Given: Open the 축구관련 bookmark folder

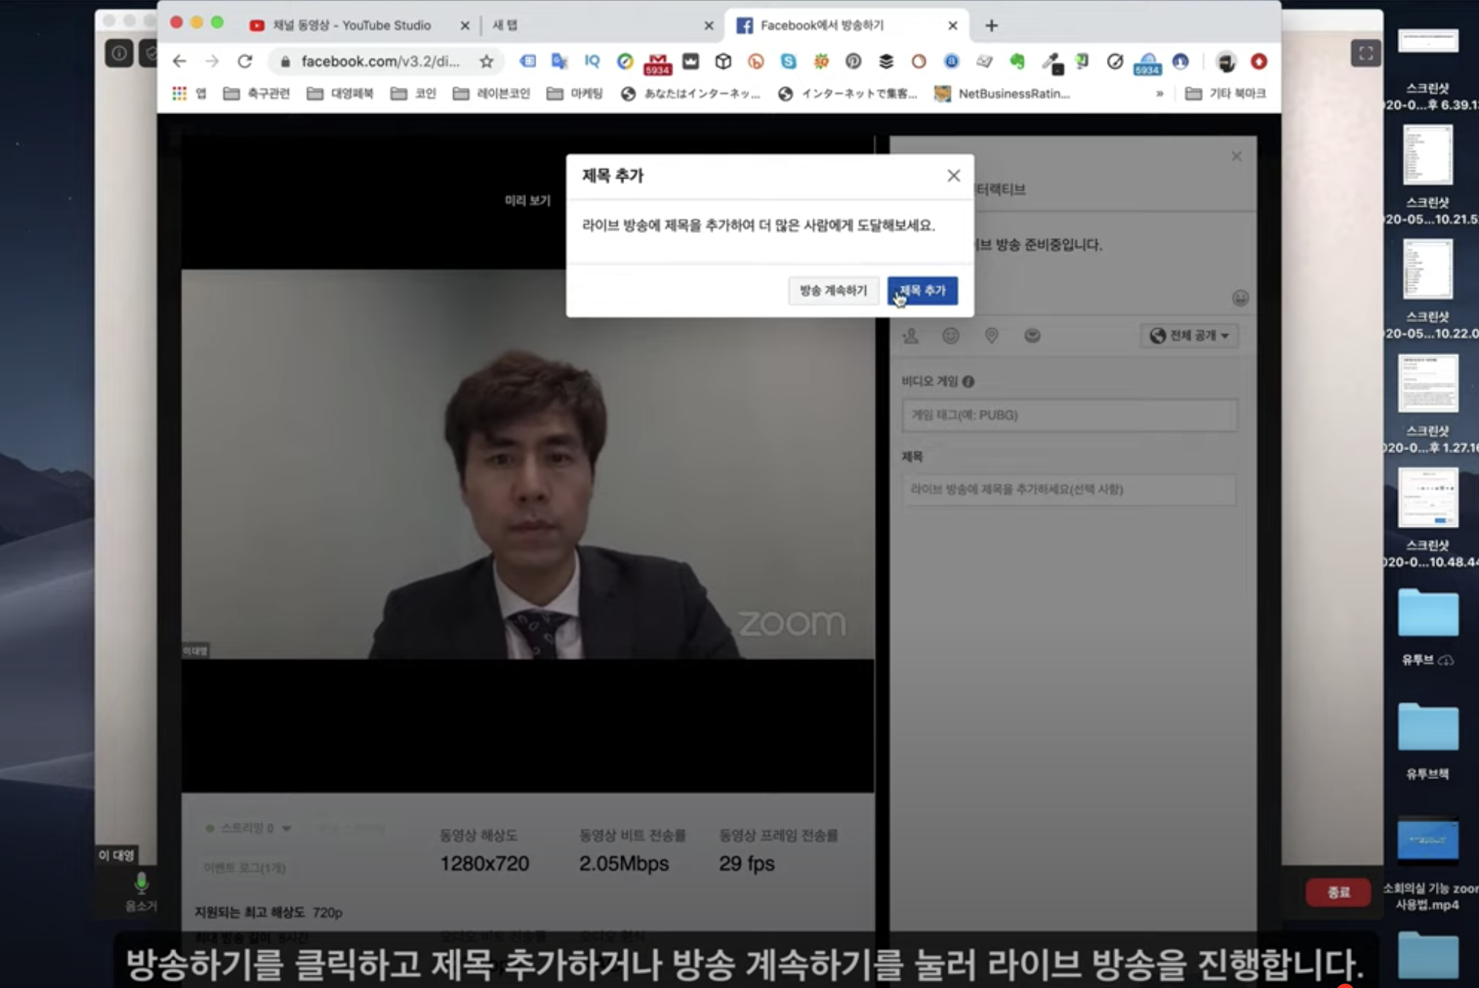Looking at the screenshot, I should tap(256, 94).
